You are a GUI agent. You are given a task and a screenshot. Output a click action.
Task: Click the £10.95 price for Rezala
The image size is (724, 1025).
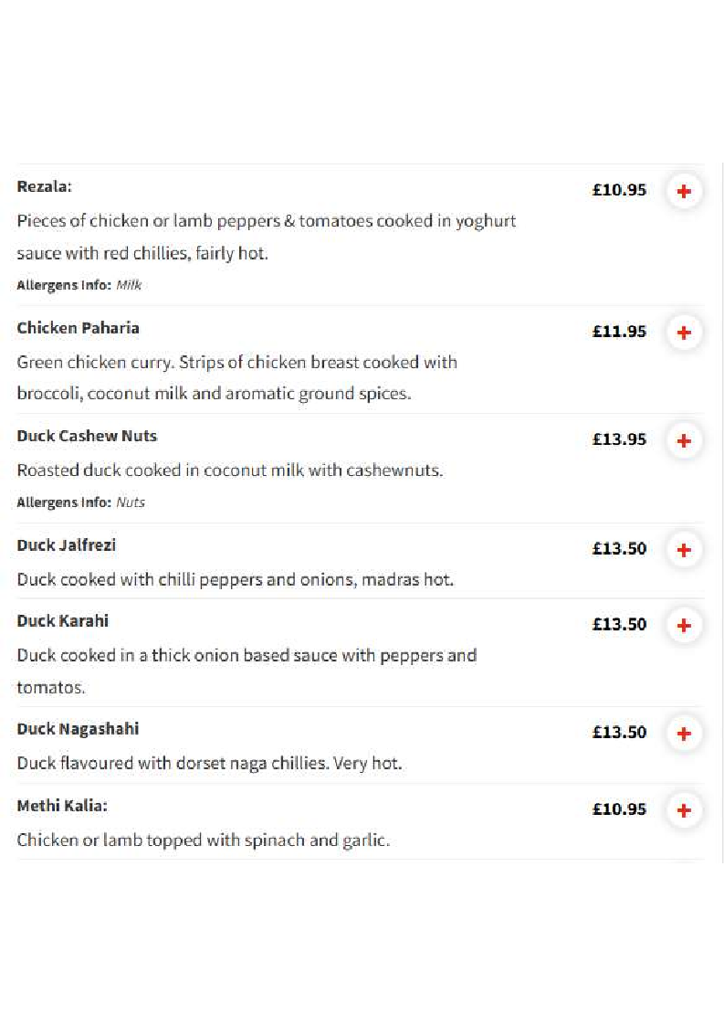click(x=619, y=190)
